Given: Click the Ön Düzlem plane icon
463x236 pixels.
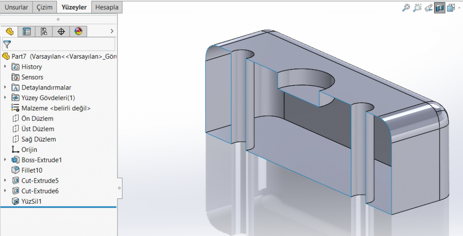Looking at the screenshot, I should pyautogui.click(x=16, y=118).
